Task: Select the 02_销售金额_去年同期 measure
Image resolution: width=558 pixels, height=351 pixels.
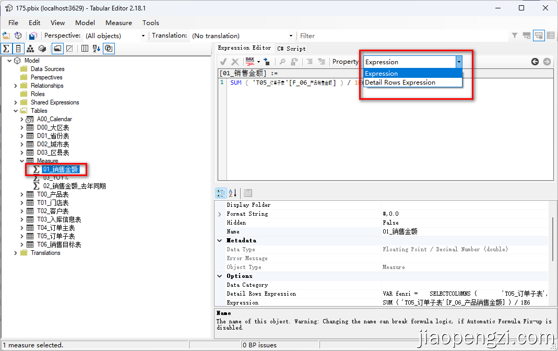Action: tap(74, 186)
